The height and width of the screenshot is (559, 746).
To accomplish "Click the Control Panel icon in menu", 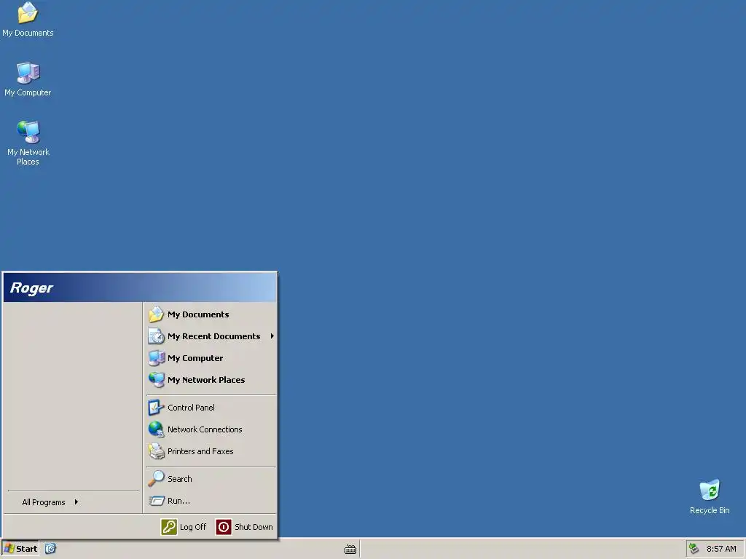I will coord(156,408).
